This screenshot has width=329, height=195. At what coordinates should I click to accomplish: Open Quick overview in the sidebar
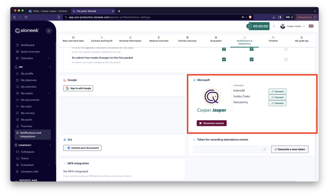pyautogui.click(x=30, y=51)
